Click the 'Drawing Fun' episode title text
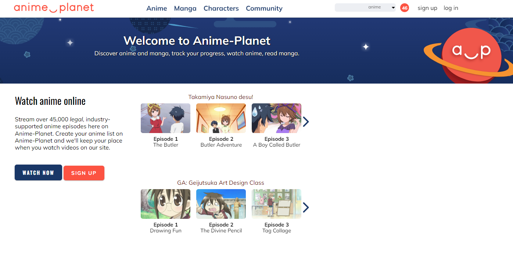This screenshot has height=265, width=513. click(166, 231)
